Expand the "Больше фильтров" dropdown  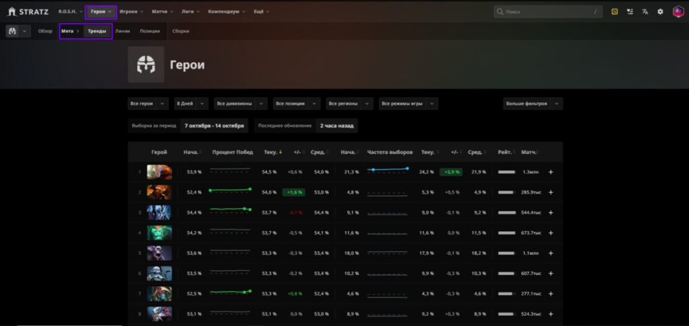pos(532,104)
